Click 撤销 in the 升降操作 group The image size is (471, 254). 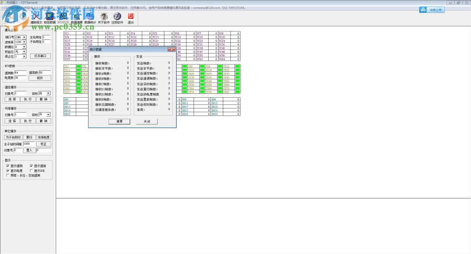(x=43, y=121)
